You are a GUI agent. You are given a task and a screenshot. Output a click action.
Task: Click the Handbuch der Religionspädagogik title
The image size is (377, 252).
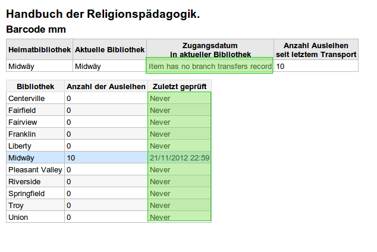coord(102,14)
